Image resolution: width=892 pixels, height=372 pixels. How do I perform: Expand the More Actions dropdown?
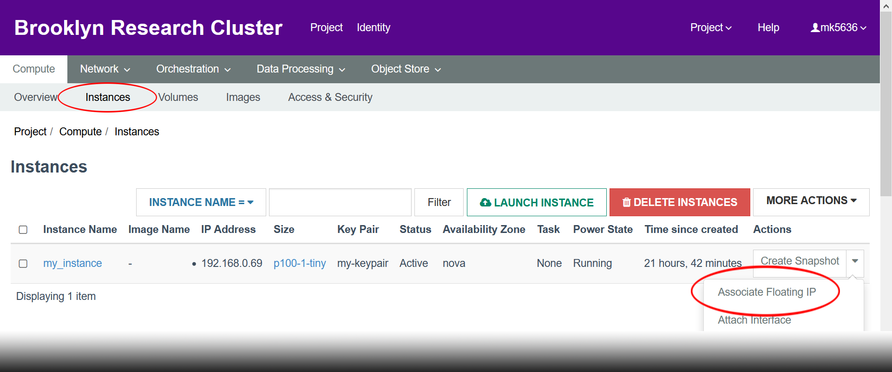tap(811, 201)
